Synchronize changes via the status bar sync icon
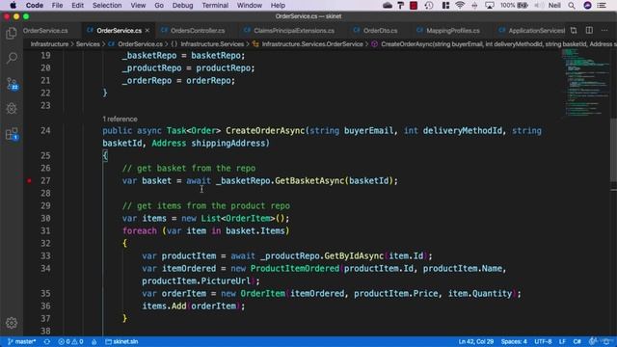 tap(47, 341)
